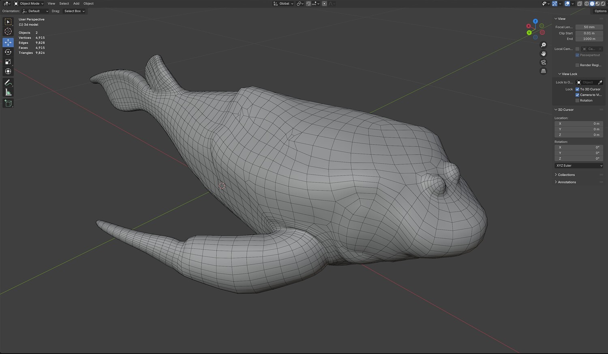Open the Options popover button
Image resolution: width=608 pixels, height=354 pixels.
click(600, 11)
